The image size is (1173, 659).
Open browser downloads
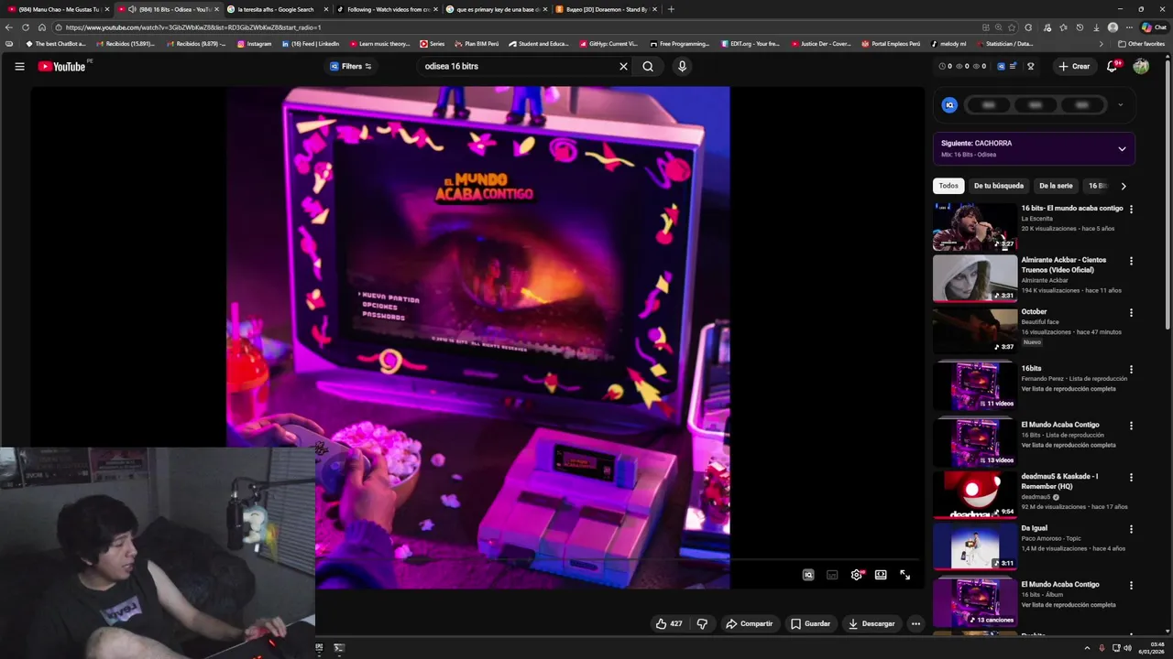tap(1096, 27)
